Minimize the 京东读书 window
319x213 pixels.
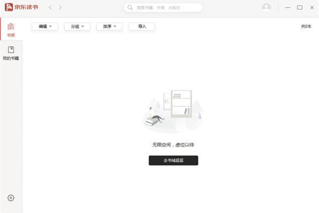[288, 8]
